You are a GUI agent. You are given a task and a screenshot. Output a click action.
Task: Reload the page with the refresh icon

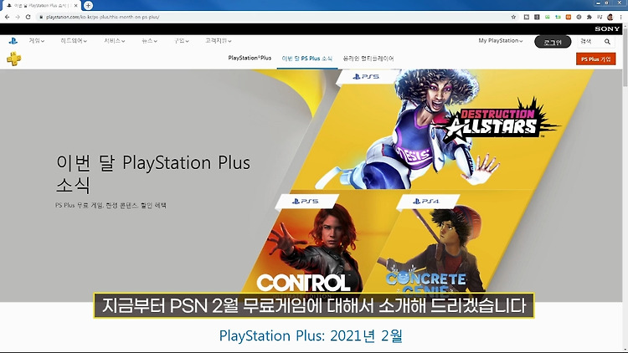[x=28, y=17]
